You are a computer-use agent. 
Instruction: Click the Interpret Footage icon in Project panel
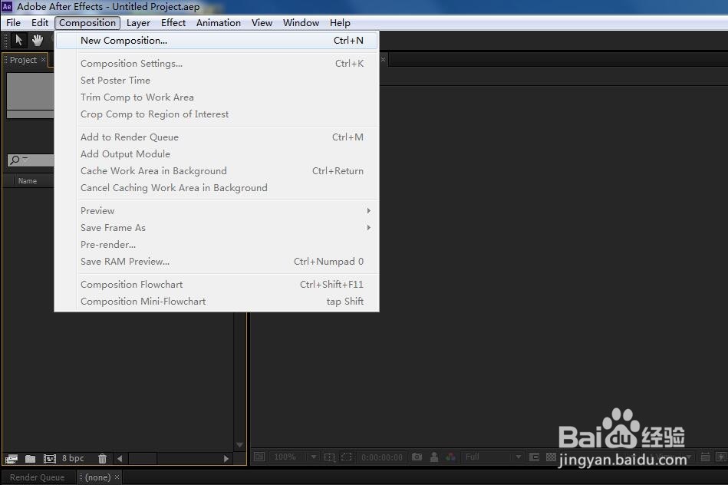(12, 458)
